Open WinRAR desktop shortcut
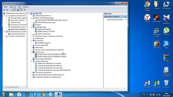This screenshot has height=97, width=173. (x=166, y=58)
